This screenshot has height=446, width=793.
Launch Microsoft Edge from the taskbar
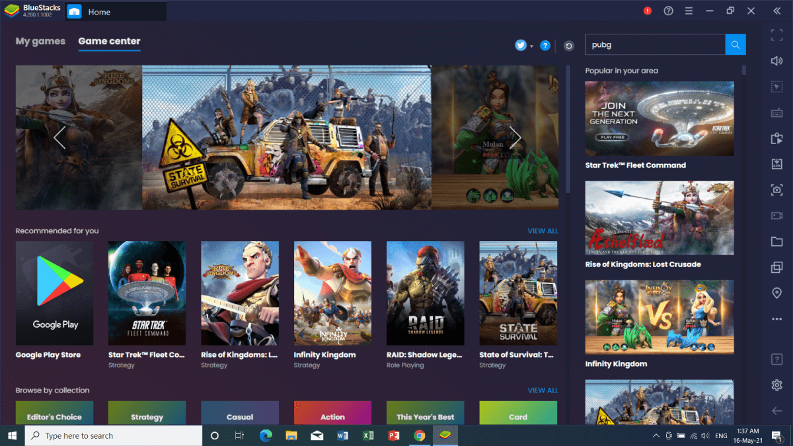[266, 435]
